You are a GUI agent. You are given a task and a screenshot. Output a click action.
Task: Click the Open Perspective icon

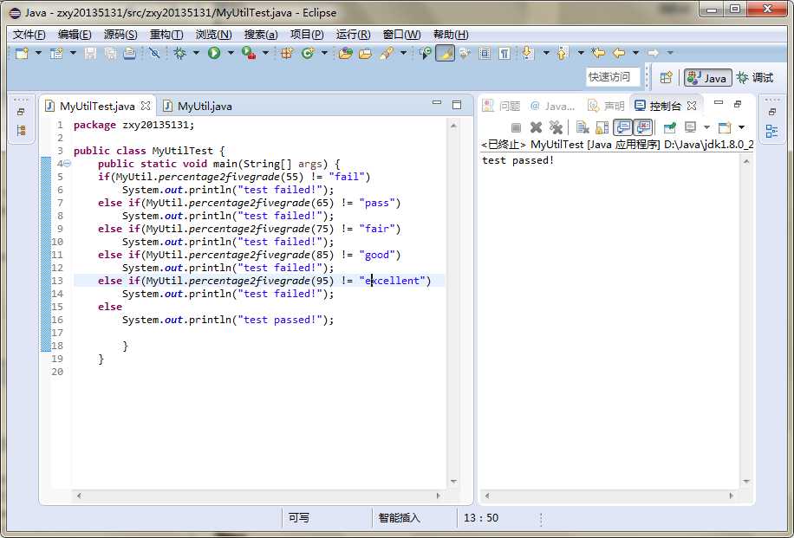pyautogui.click(x=667, y=77)
